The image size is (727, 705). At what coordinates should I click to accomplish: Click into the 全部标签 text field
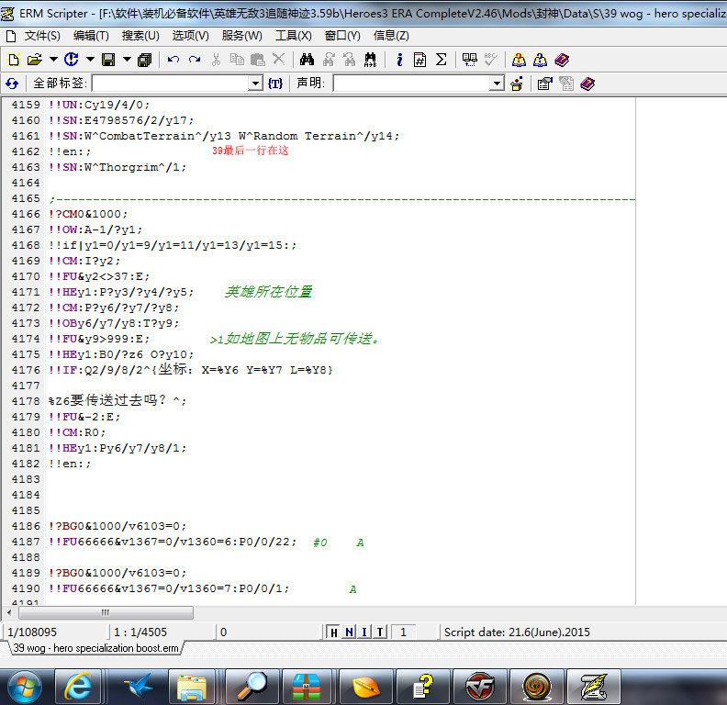(x=170, y=84)
